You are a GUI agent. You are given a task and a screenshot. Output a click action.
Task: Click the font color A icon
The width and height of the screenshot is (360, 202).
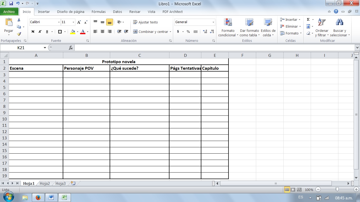tap(83, 32)
